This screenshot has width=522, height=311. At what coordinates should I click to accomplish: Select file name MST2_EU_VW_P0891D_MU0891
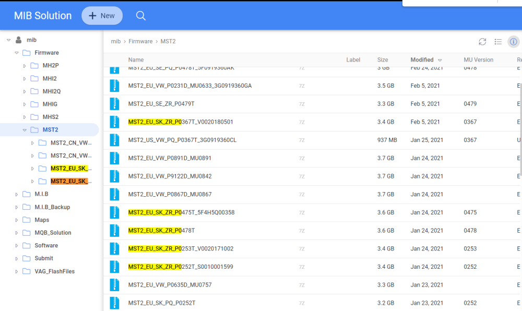tap(170, 158)
